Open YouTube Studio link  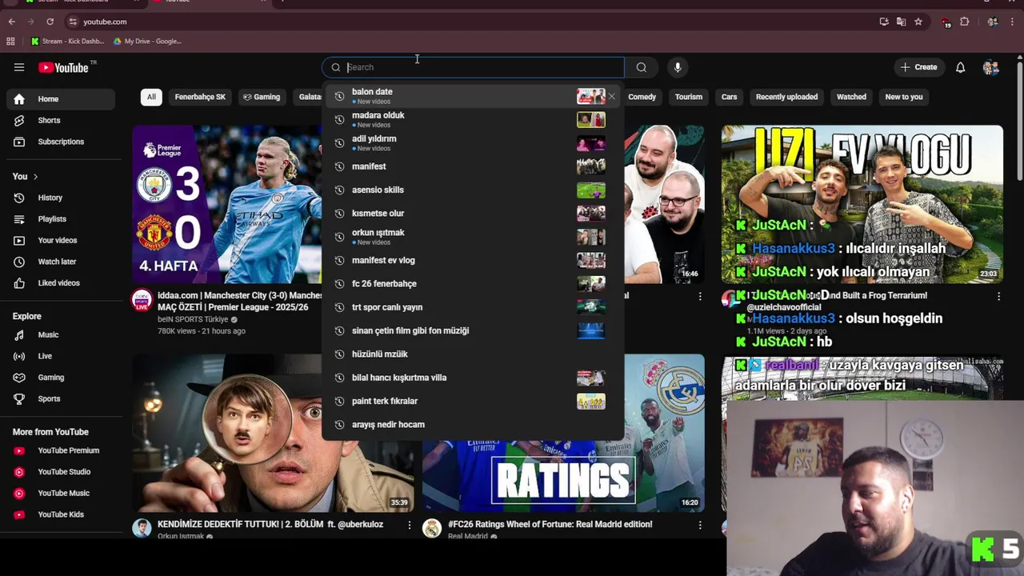(61, 472)
